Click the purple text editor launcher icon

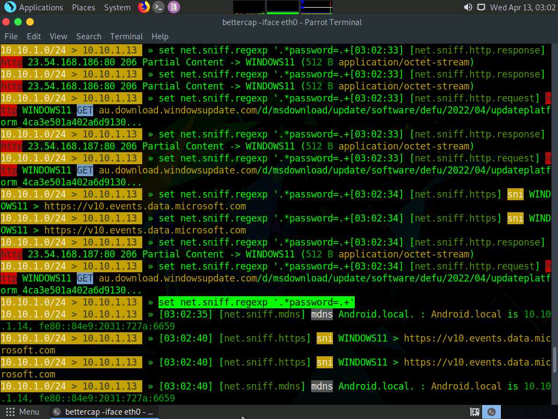173,7
